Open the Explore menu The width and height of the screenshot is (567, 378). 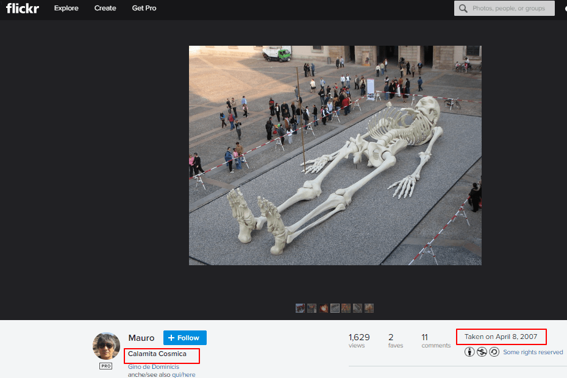[x=66, y=9]
